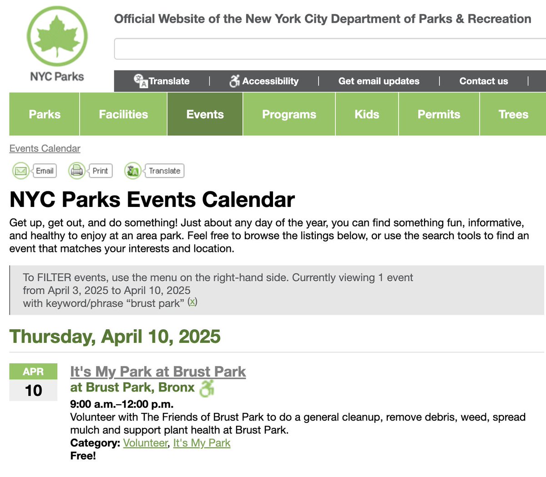
Task: Click the event time 9:00 a.m.–12:00 p.m.
Action: (122, 404)
